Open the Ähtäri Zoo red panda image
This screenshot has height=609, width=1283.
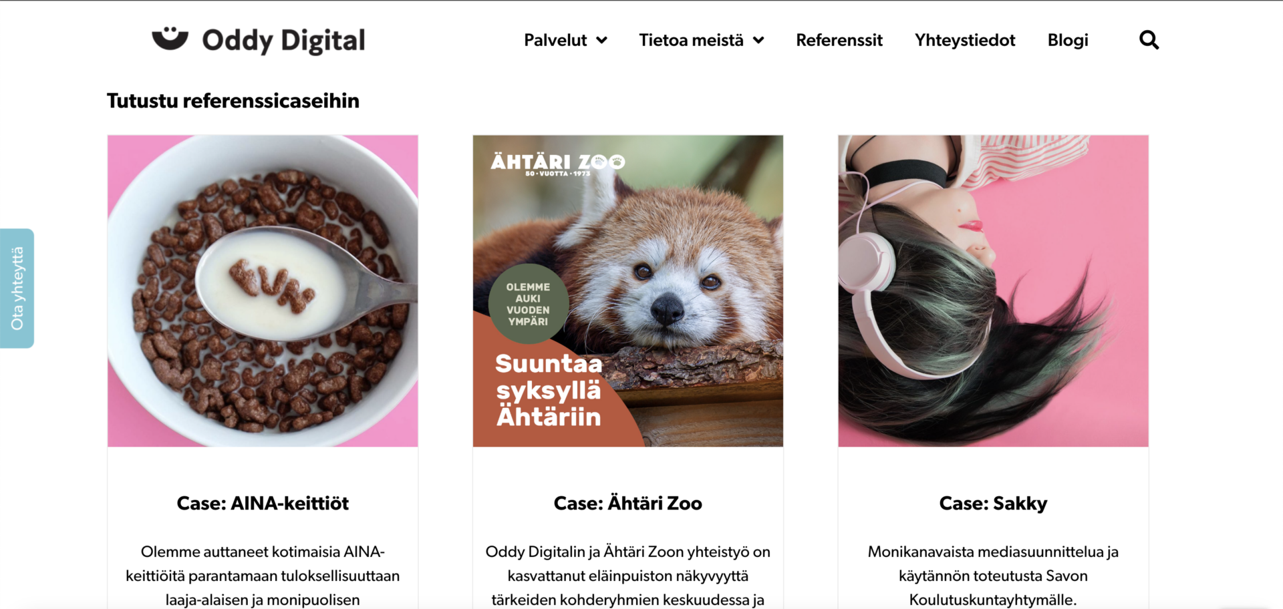click(x=628, y=291)
